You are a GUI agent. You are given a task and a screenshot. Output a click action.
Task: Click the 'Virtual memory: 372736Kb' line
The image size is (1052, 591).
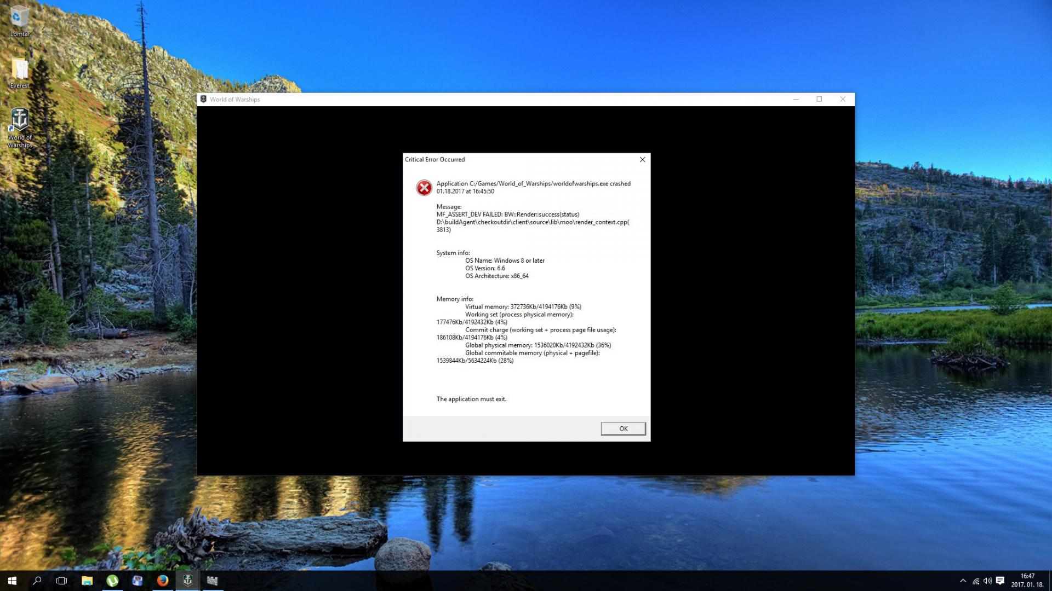coord(523,306)
